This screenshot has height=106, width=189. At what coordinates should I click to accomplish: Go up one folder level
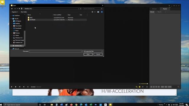pos(19,9)
